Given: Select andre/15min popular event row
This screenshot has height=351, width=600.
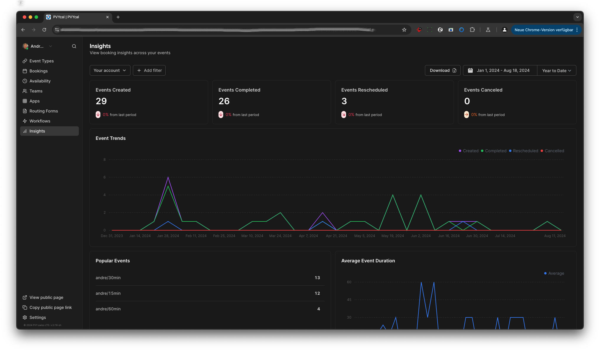Looking at the screenshot, I should (x=210, y=293).
